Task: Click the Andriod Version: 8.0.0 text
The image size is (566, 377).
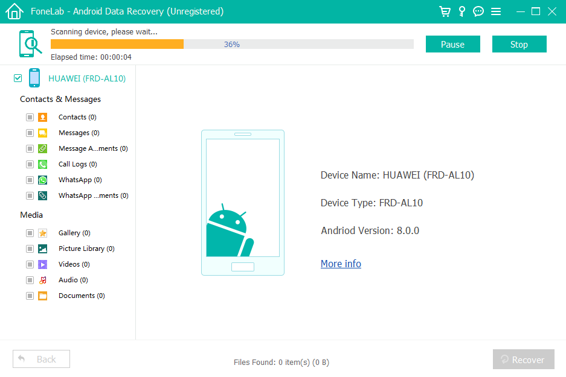Action: [370, 230]
